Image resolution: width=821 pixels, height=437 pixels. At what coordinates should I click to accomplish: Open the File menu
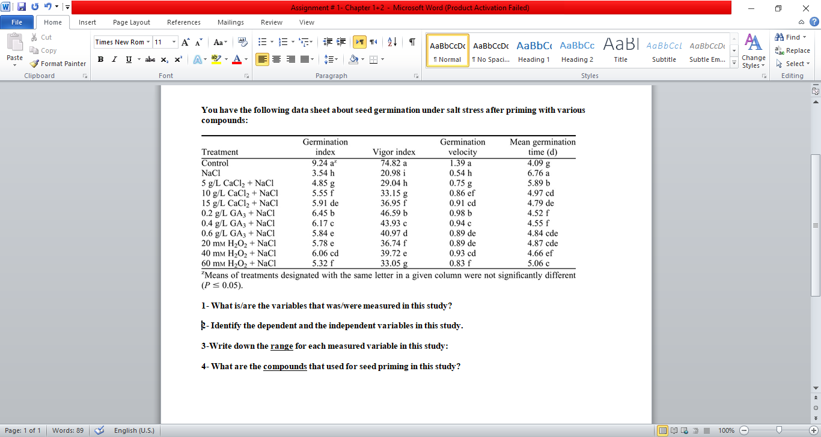pyautogui.click(x=17, y=22)
